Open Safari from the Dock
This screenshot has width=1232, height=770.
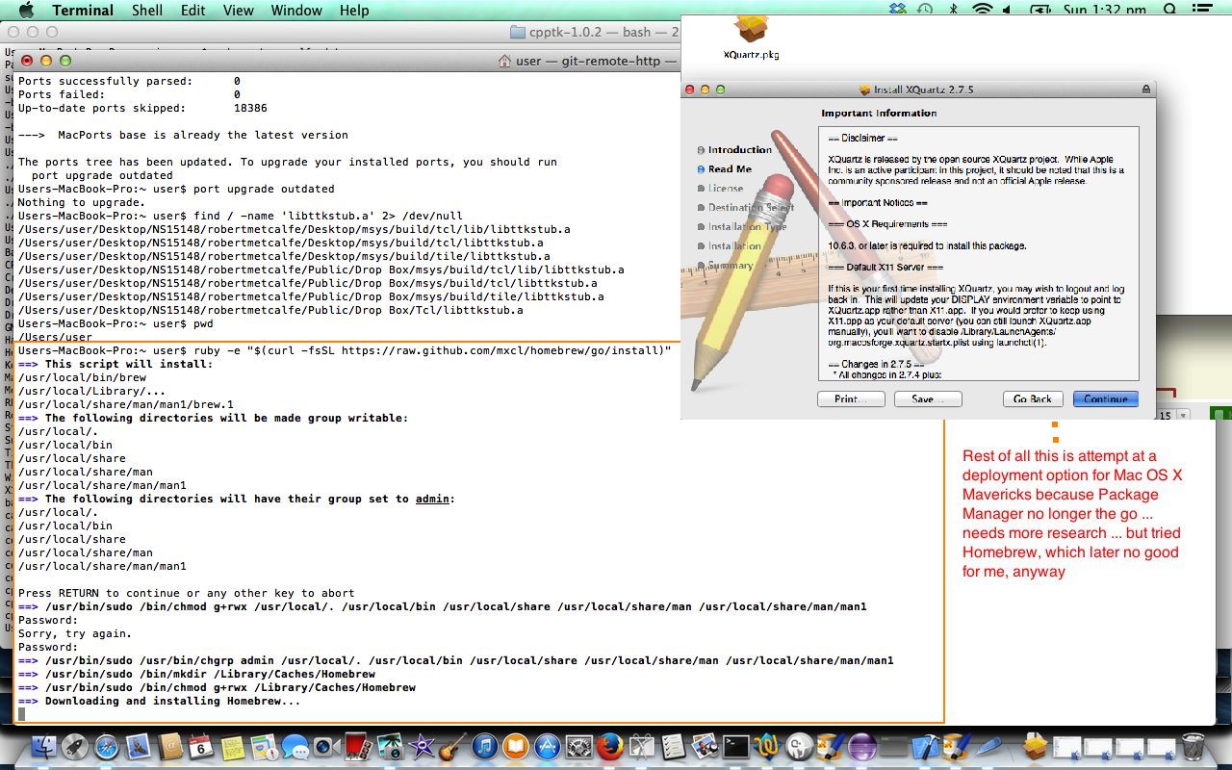pos(107,746)
